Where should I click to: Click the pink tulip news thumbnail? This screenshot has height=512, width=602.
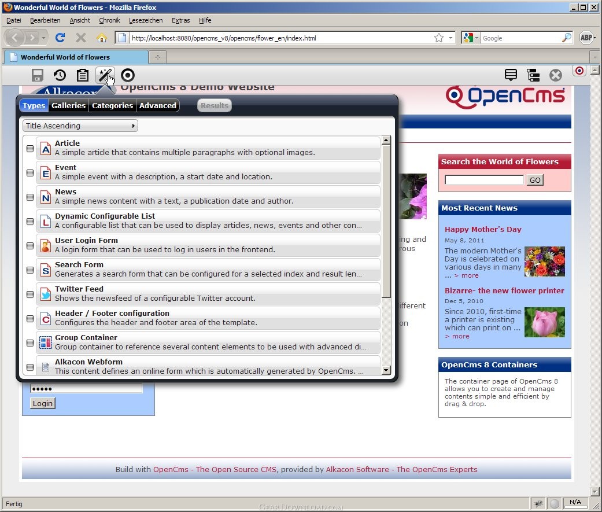[x=544, y=322]
